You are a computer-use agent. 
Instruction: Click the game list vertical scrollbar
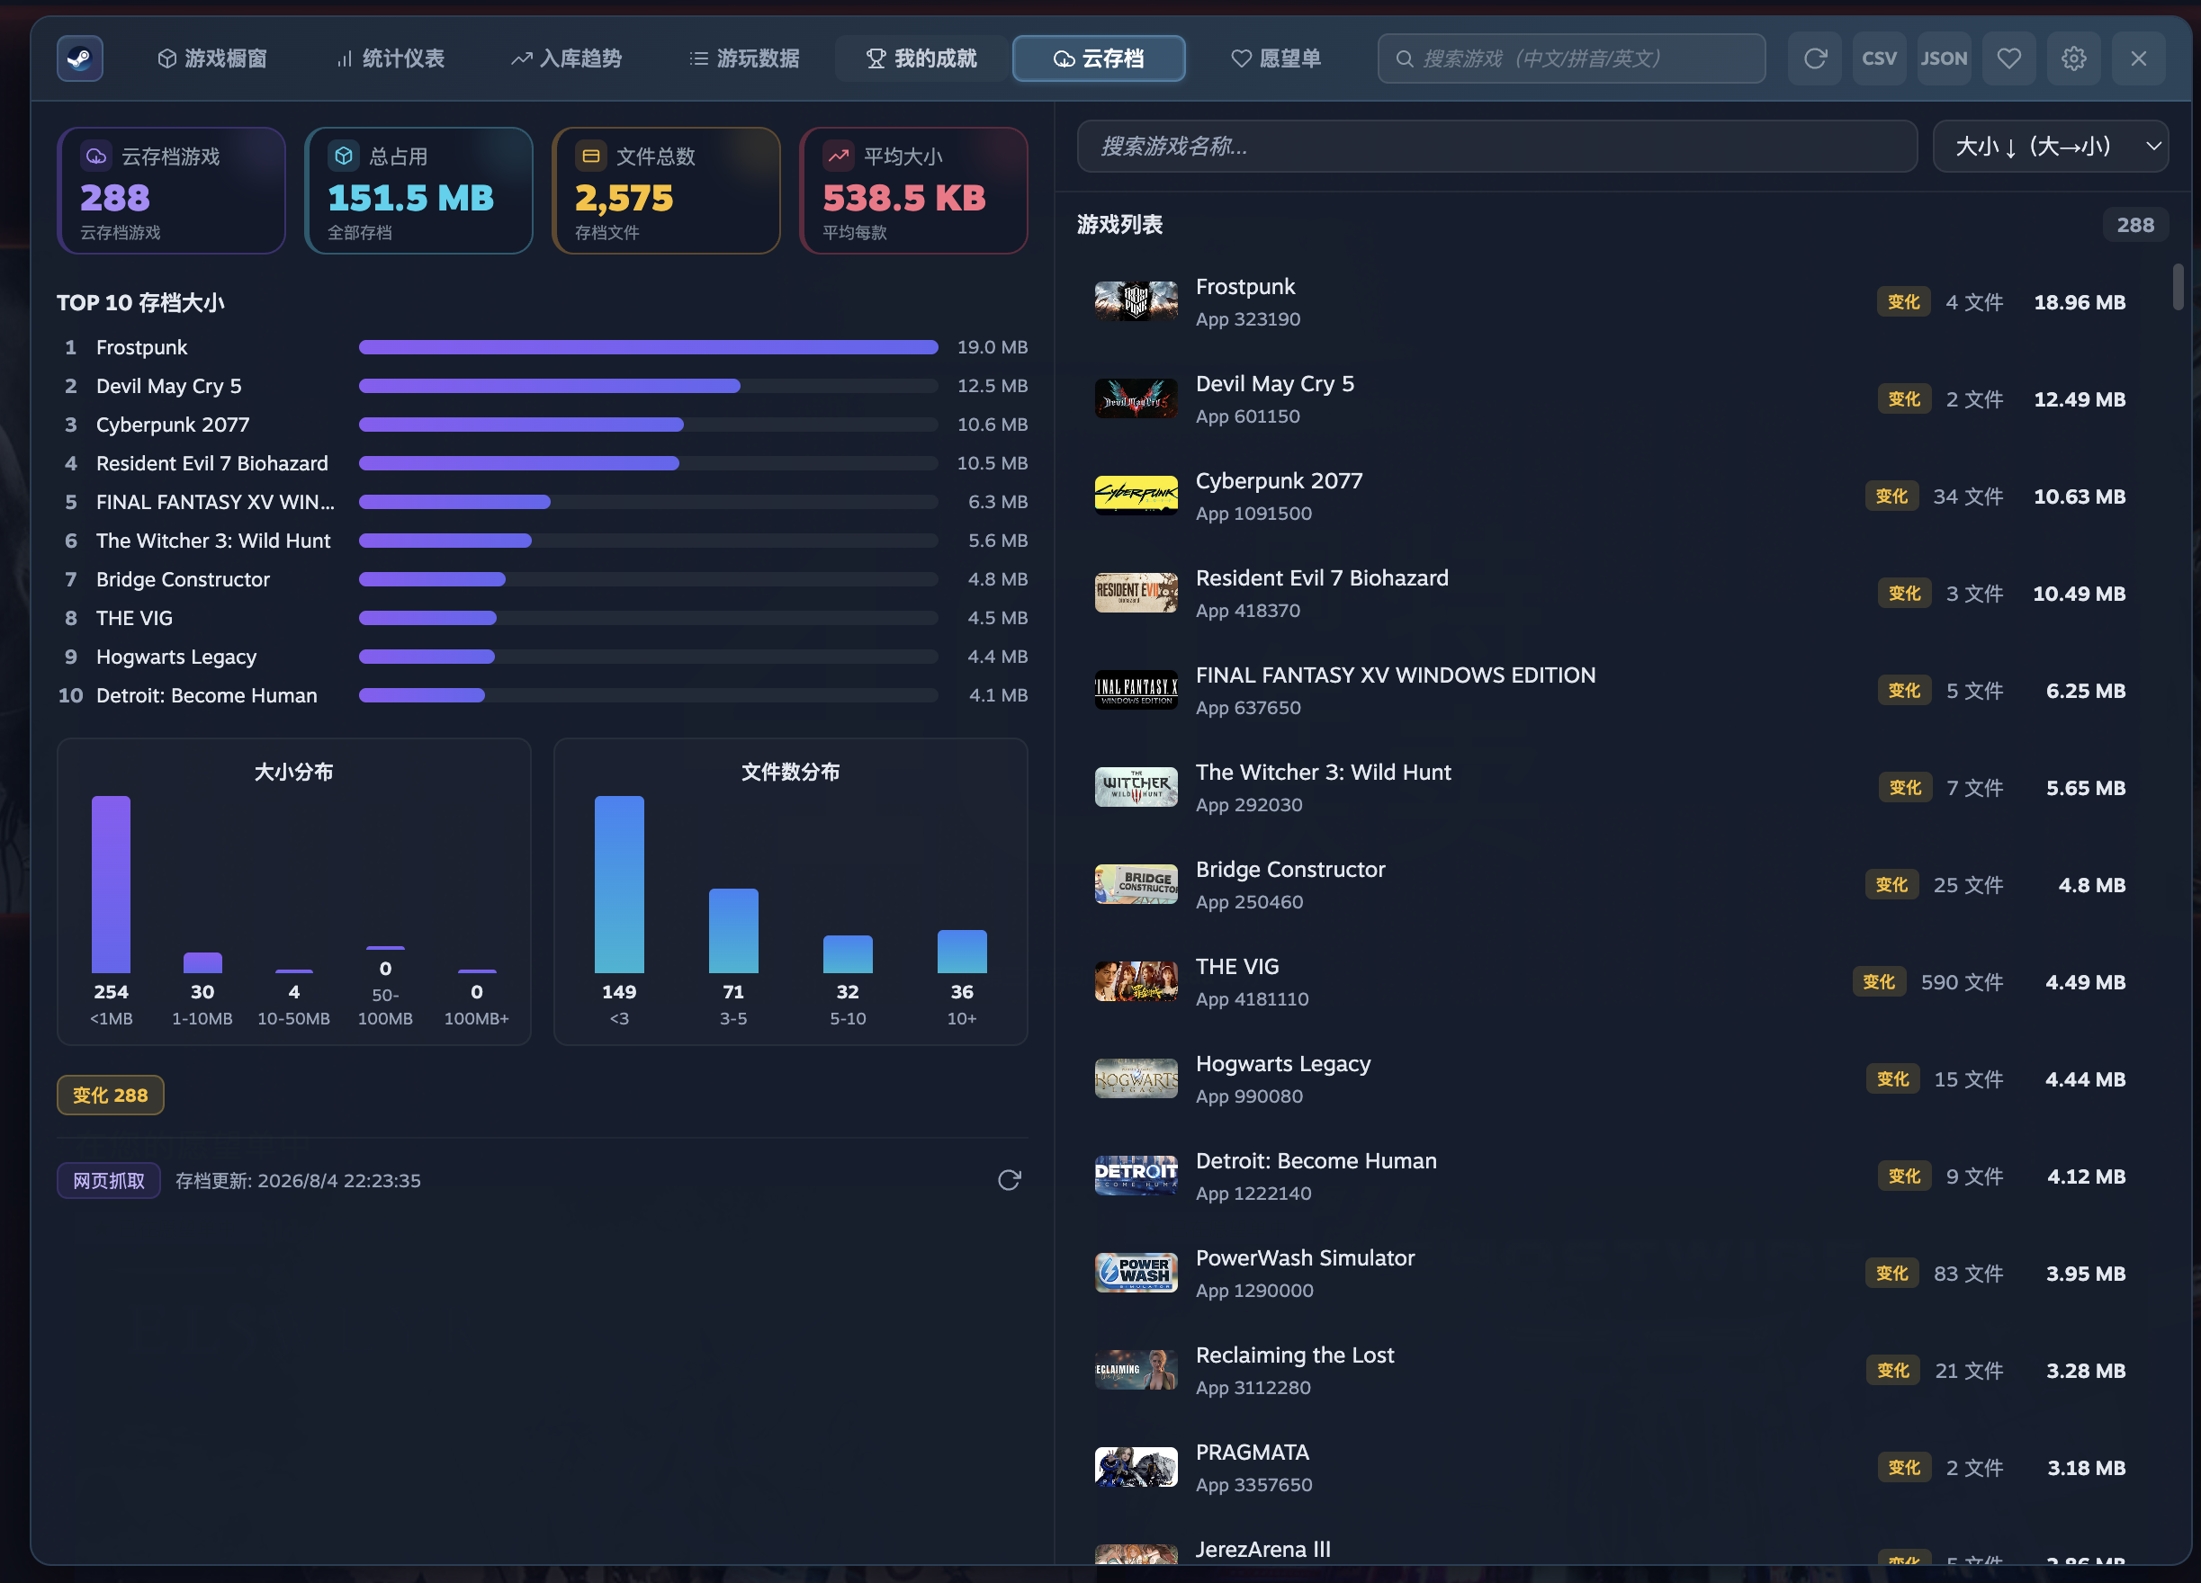[2178, 287]
